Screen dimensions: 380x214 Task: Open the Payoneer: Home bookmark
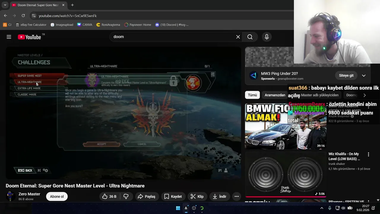pos(138,25)
